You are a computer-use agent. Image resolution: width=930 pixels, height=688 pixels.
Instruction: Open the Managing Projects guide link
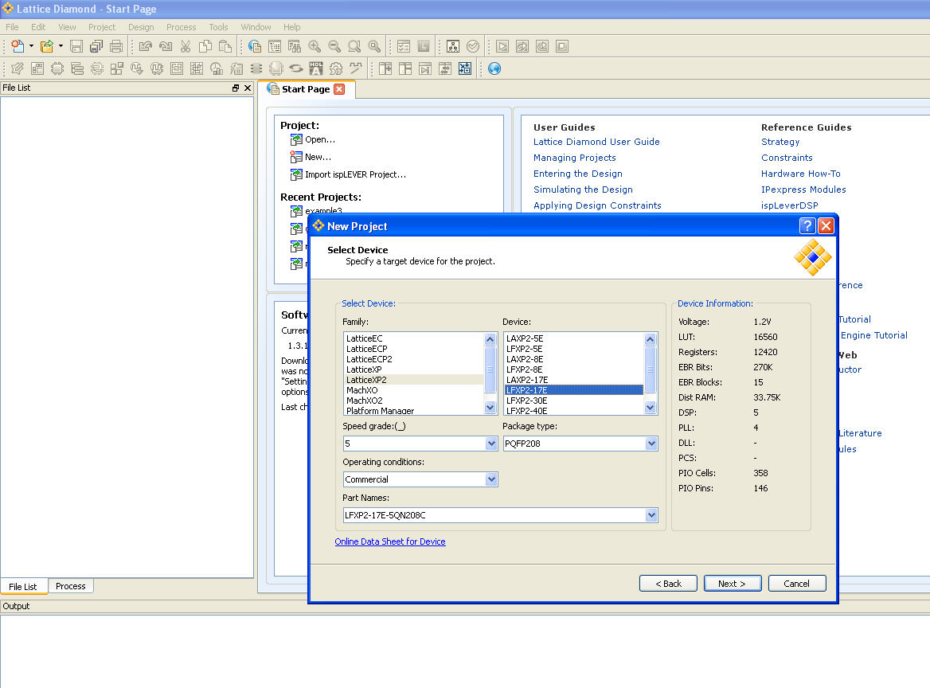tap(575, 158)
